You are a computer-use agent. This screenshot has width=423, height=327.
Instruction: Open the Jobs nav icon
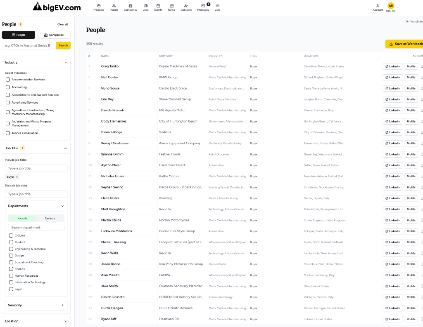pos(146,6)
